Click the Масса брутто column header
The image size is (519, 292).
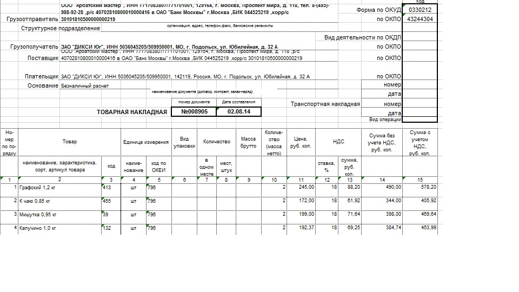pyautogui.click(x=249, y=142)
